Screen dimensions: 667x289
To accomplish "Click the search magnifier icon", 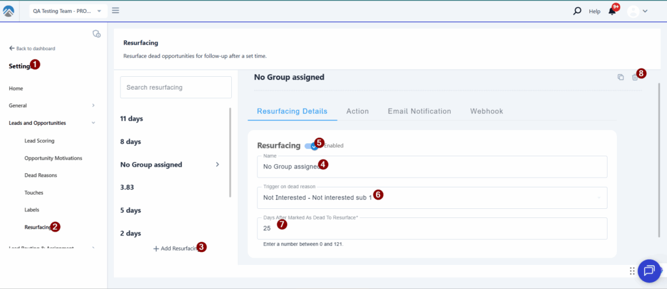I will [576, 11].
